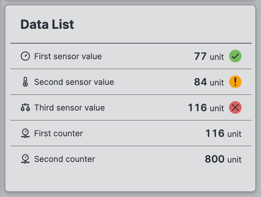
Task: Click the green checkmark status icon
Action: pyautogui.click(x=235, y=56)
